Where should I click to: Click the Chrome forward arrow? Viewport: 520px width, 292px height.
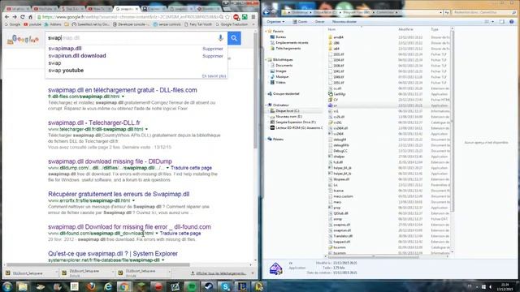pyautogui.click(x=15, y=17)
